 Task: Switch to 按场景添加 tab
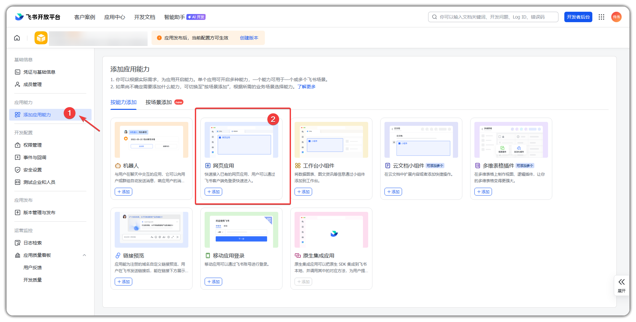click(x=159, y=102)
